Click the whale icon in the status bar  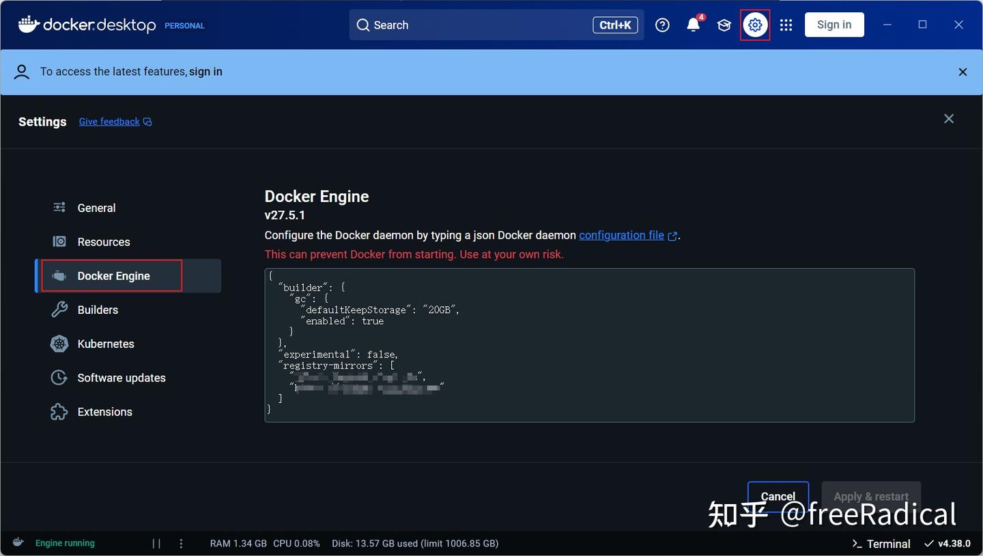[x=18, y=542]
